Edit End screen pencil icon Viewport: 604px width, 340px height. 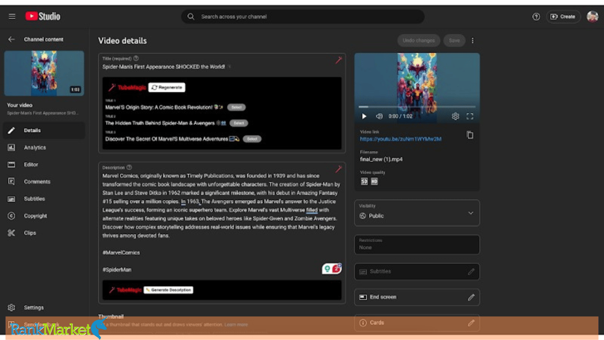(x=471, y=297)
